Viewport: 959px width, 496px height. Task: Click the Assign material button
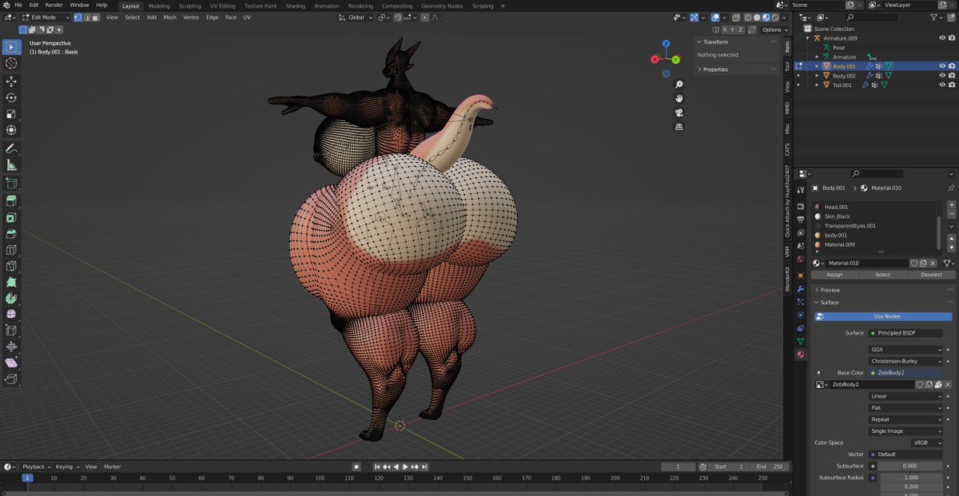(834, 275)
